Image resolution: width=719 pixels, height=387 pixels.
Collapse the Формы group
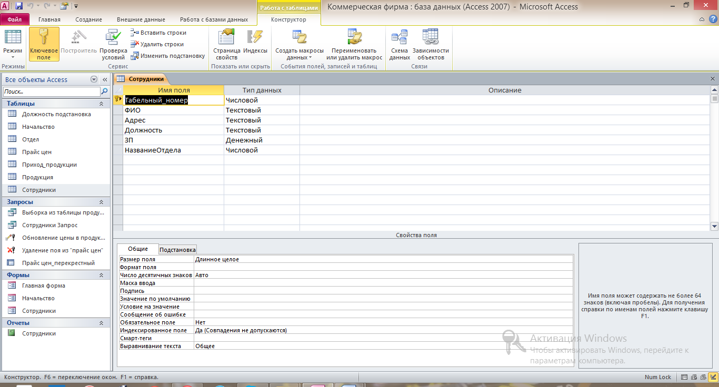coord(102,275)
